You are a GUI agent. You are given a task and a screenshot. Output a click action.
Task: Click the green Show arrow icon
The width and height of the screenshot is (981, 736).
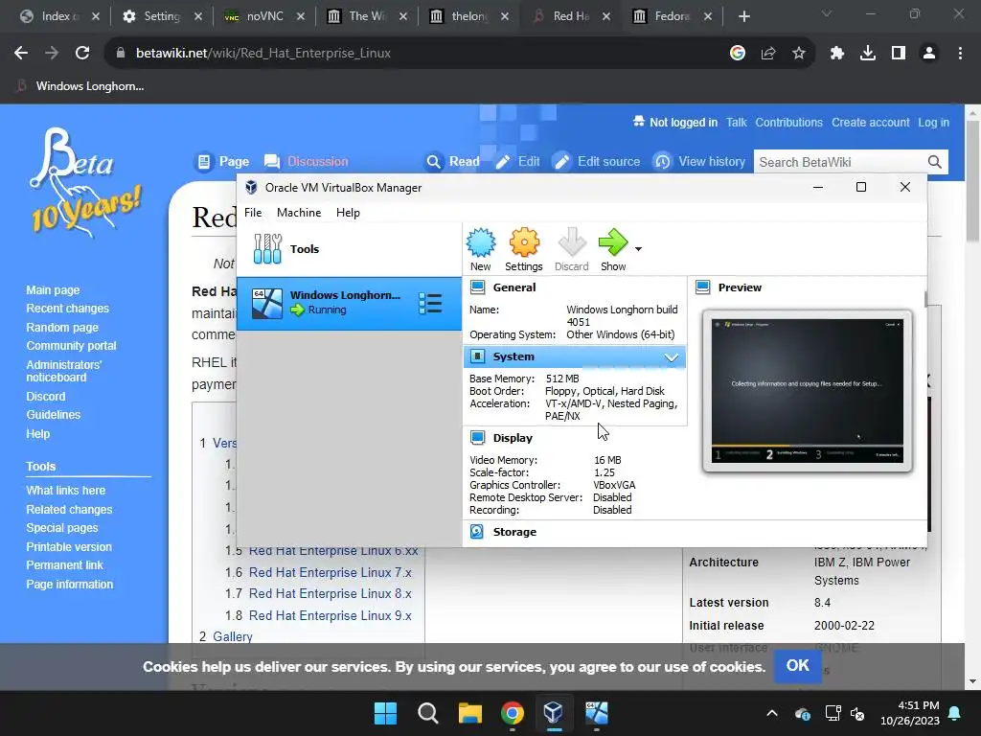(613, 249)
